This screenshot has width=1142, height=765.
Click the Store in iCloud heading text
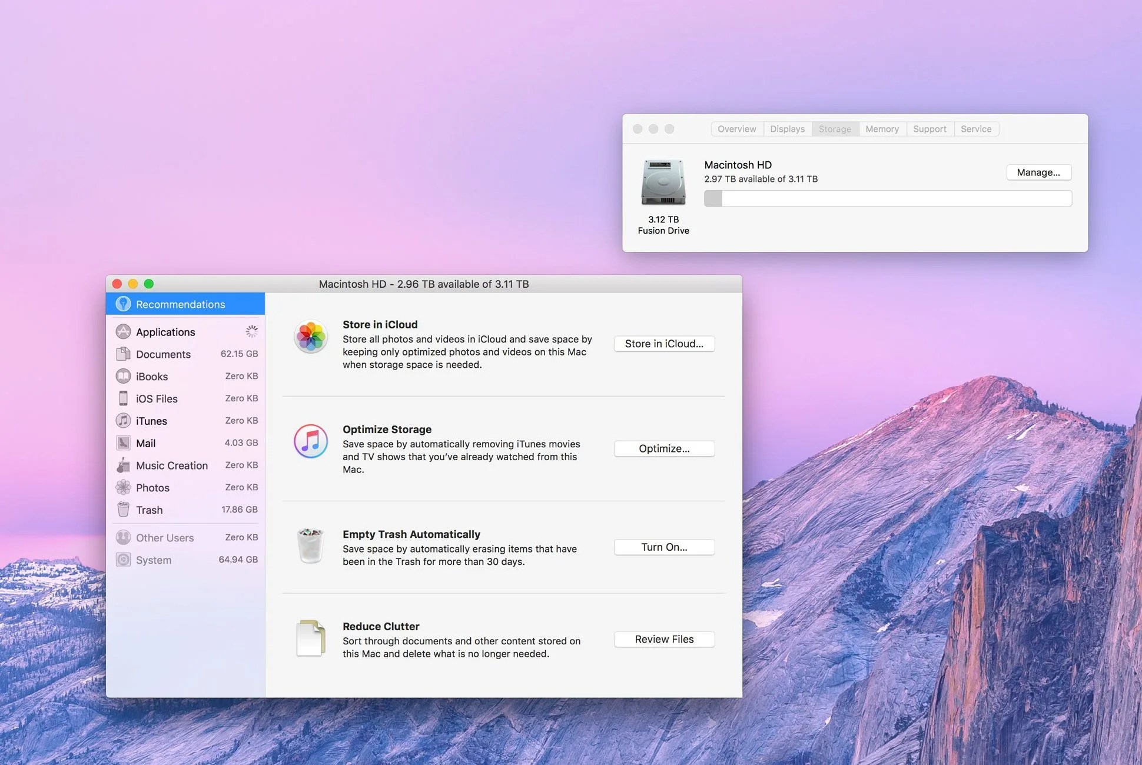pos(380,325)
